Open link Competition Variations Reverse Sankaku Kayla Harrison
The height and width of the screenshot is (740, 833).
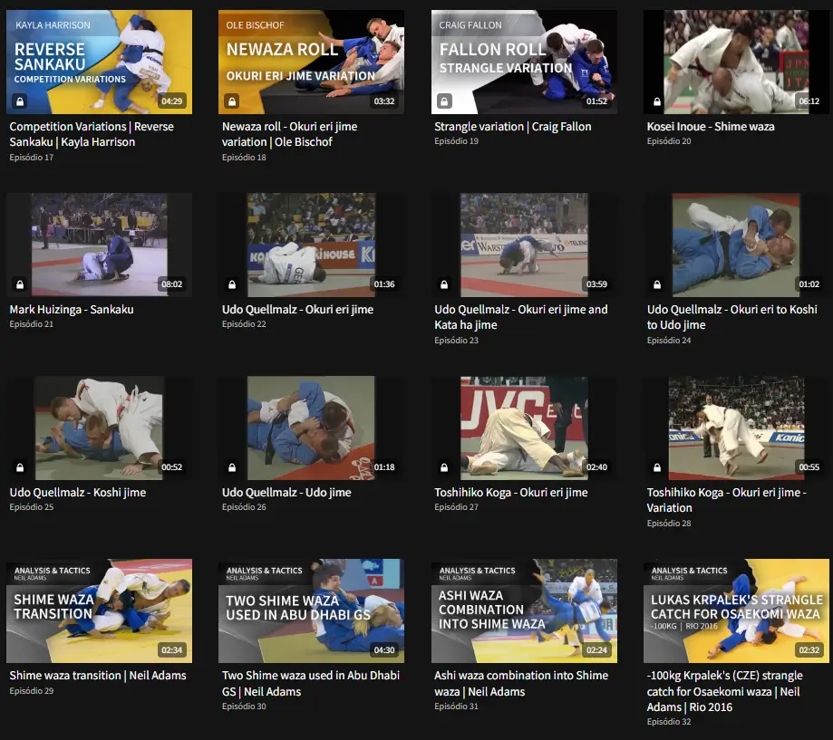pyautogui.click(x=92, y=134)
